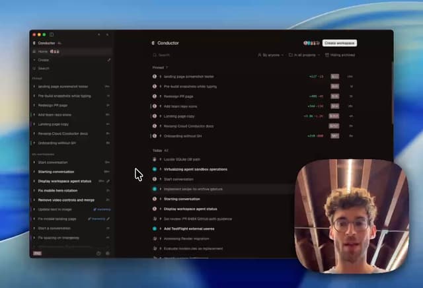Open Pre-build snapshots while typing in sidebar
Screen dimensions: 423x288
pos(71,96)
